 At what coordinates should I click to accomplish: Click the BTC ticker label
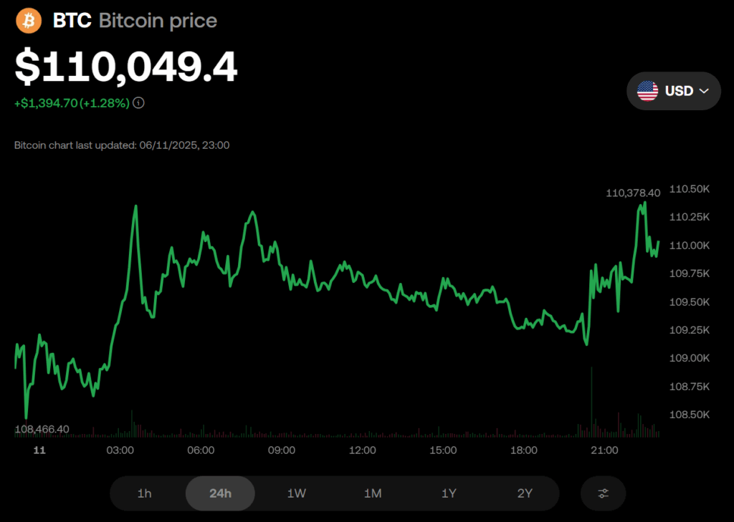[x=72, y=21]
